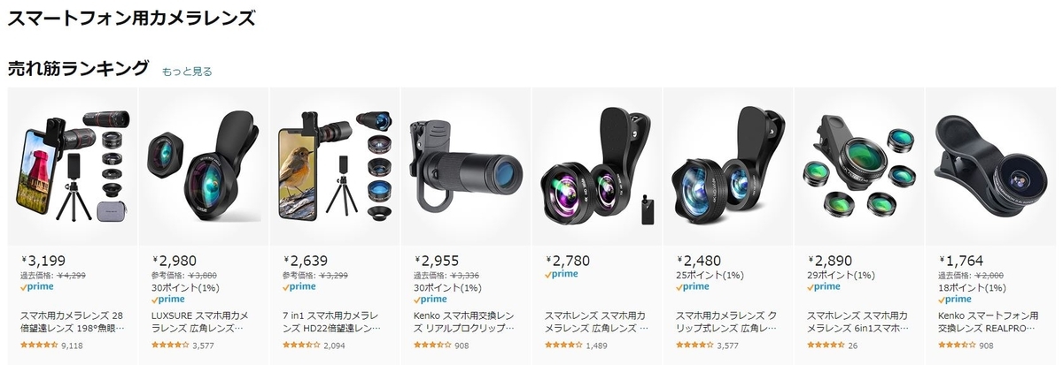Open the ¥3,199 28x telephoto lens kit image
The height and width of the screenshot is (365, 1063).
pos(72,165)
